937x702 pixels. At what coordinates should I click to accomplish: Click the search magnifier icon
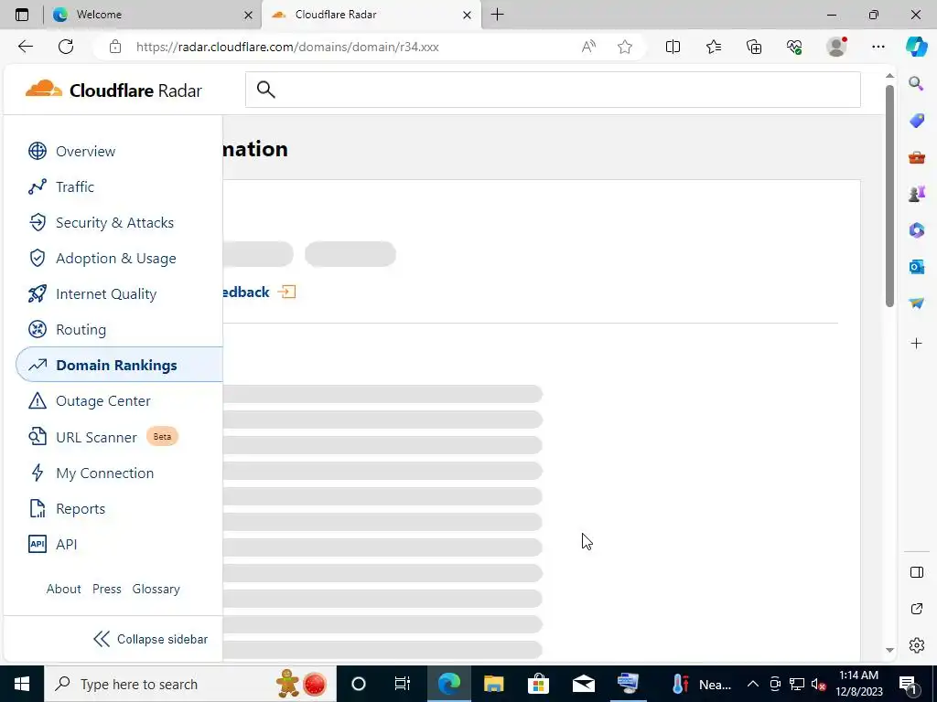266,90
